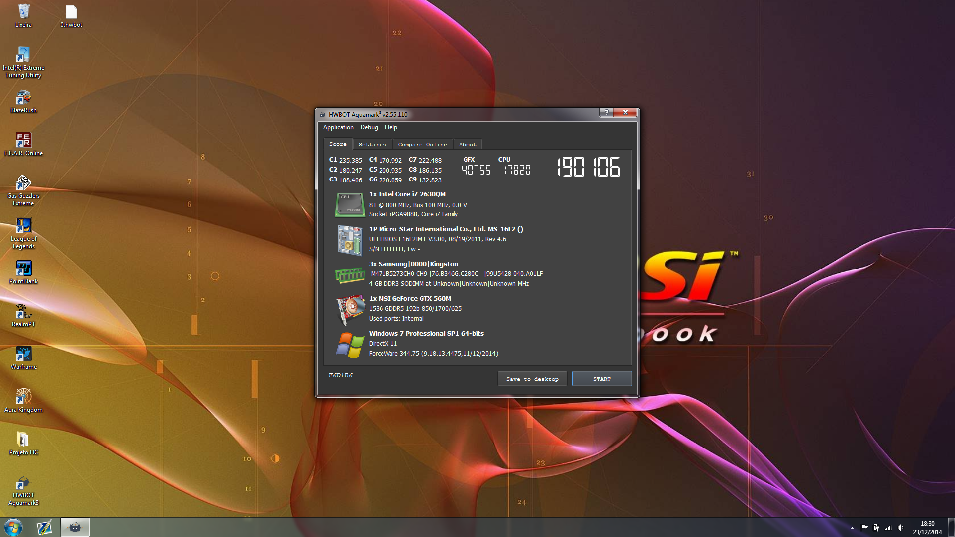This screenshot has height=537, width=955.
Task: Click the GFX score 40755
Action: point(476,171)
